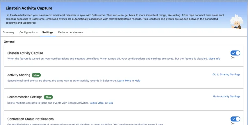Screen dimensions: 248x125
Task: Click Learn More in Help under Activity Sharing
Action: click(x=129, y=81)
